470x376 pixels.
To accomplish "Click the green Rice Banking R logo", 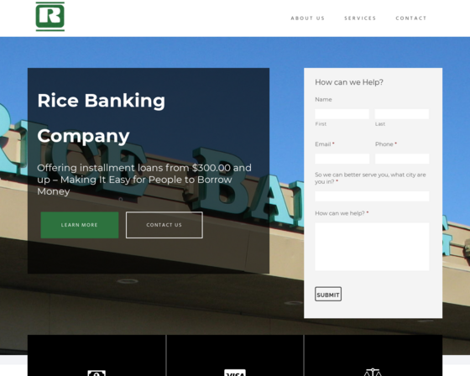I will (50, 17).
